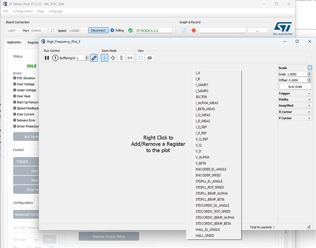Pause the high frequency plot acquisition
The height and width of the screenshot is (248, 316).
pos(47,58)
